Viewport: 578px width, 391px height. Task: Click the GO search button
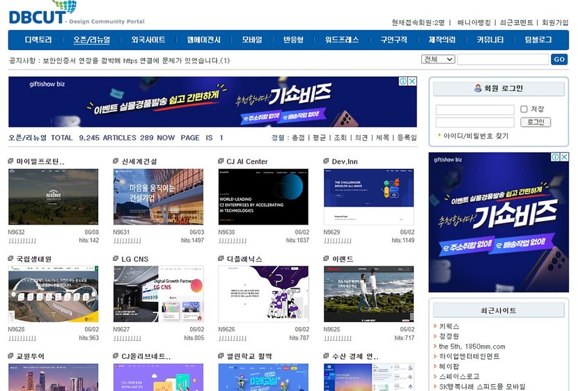559,60
